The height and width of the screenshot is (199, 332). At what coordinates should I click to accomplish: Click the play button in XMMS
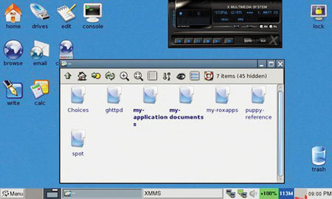[188, 41]
